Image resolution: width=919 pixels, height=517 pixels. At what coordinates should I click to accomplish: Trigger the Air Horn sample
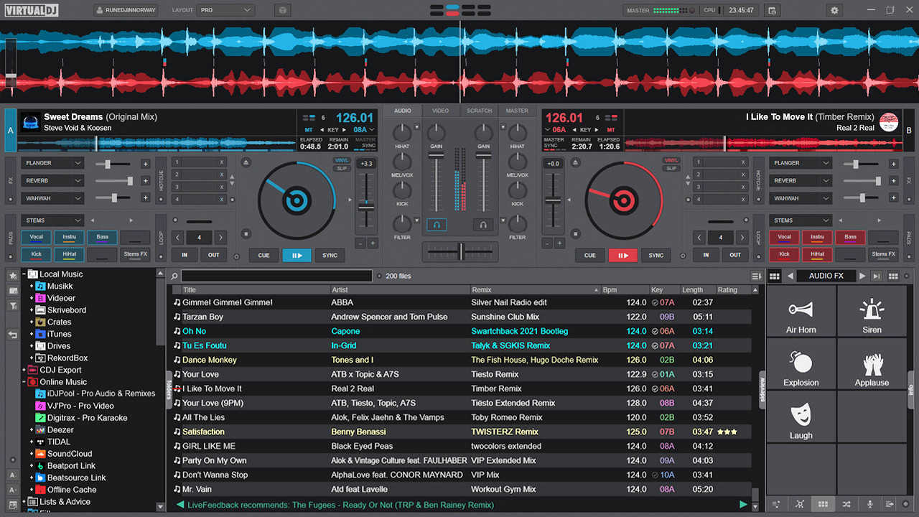point(801,312)
